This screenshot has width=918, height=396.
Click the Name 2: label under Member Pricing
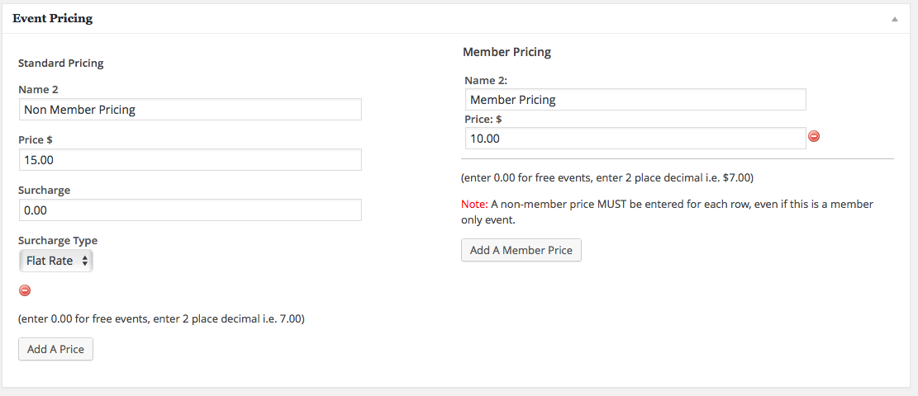click(485, 80)
